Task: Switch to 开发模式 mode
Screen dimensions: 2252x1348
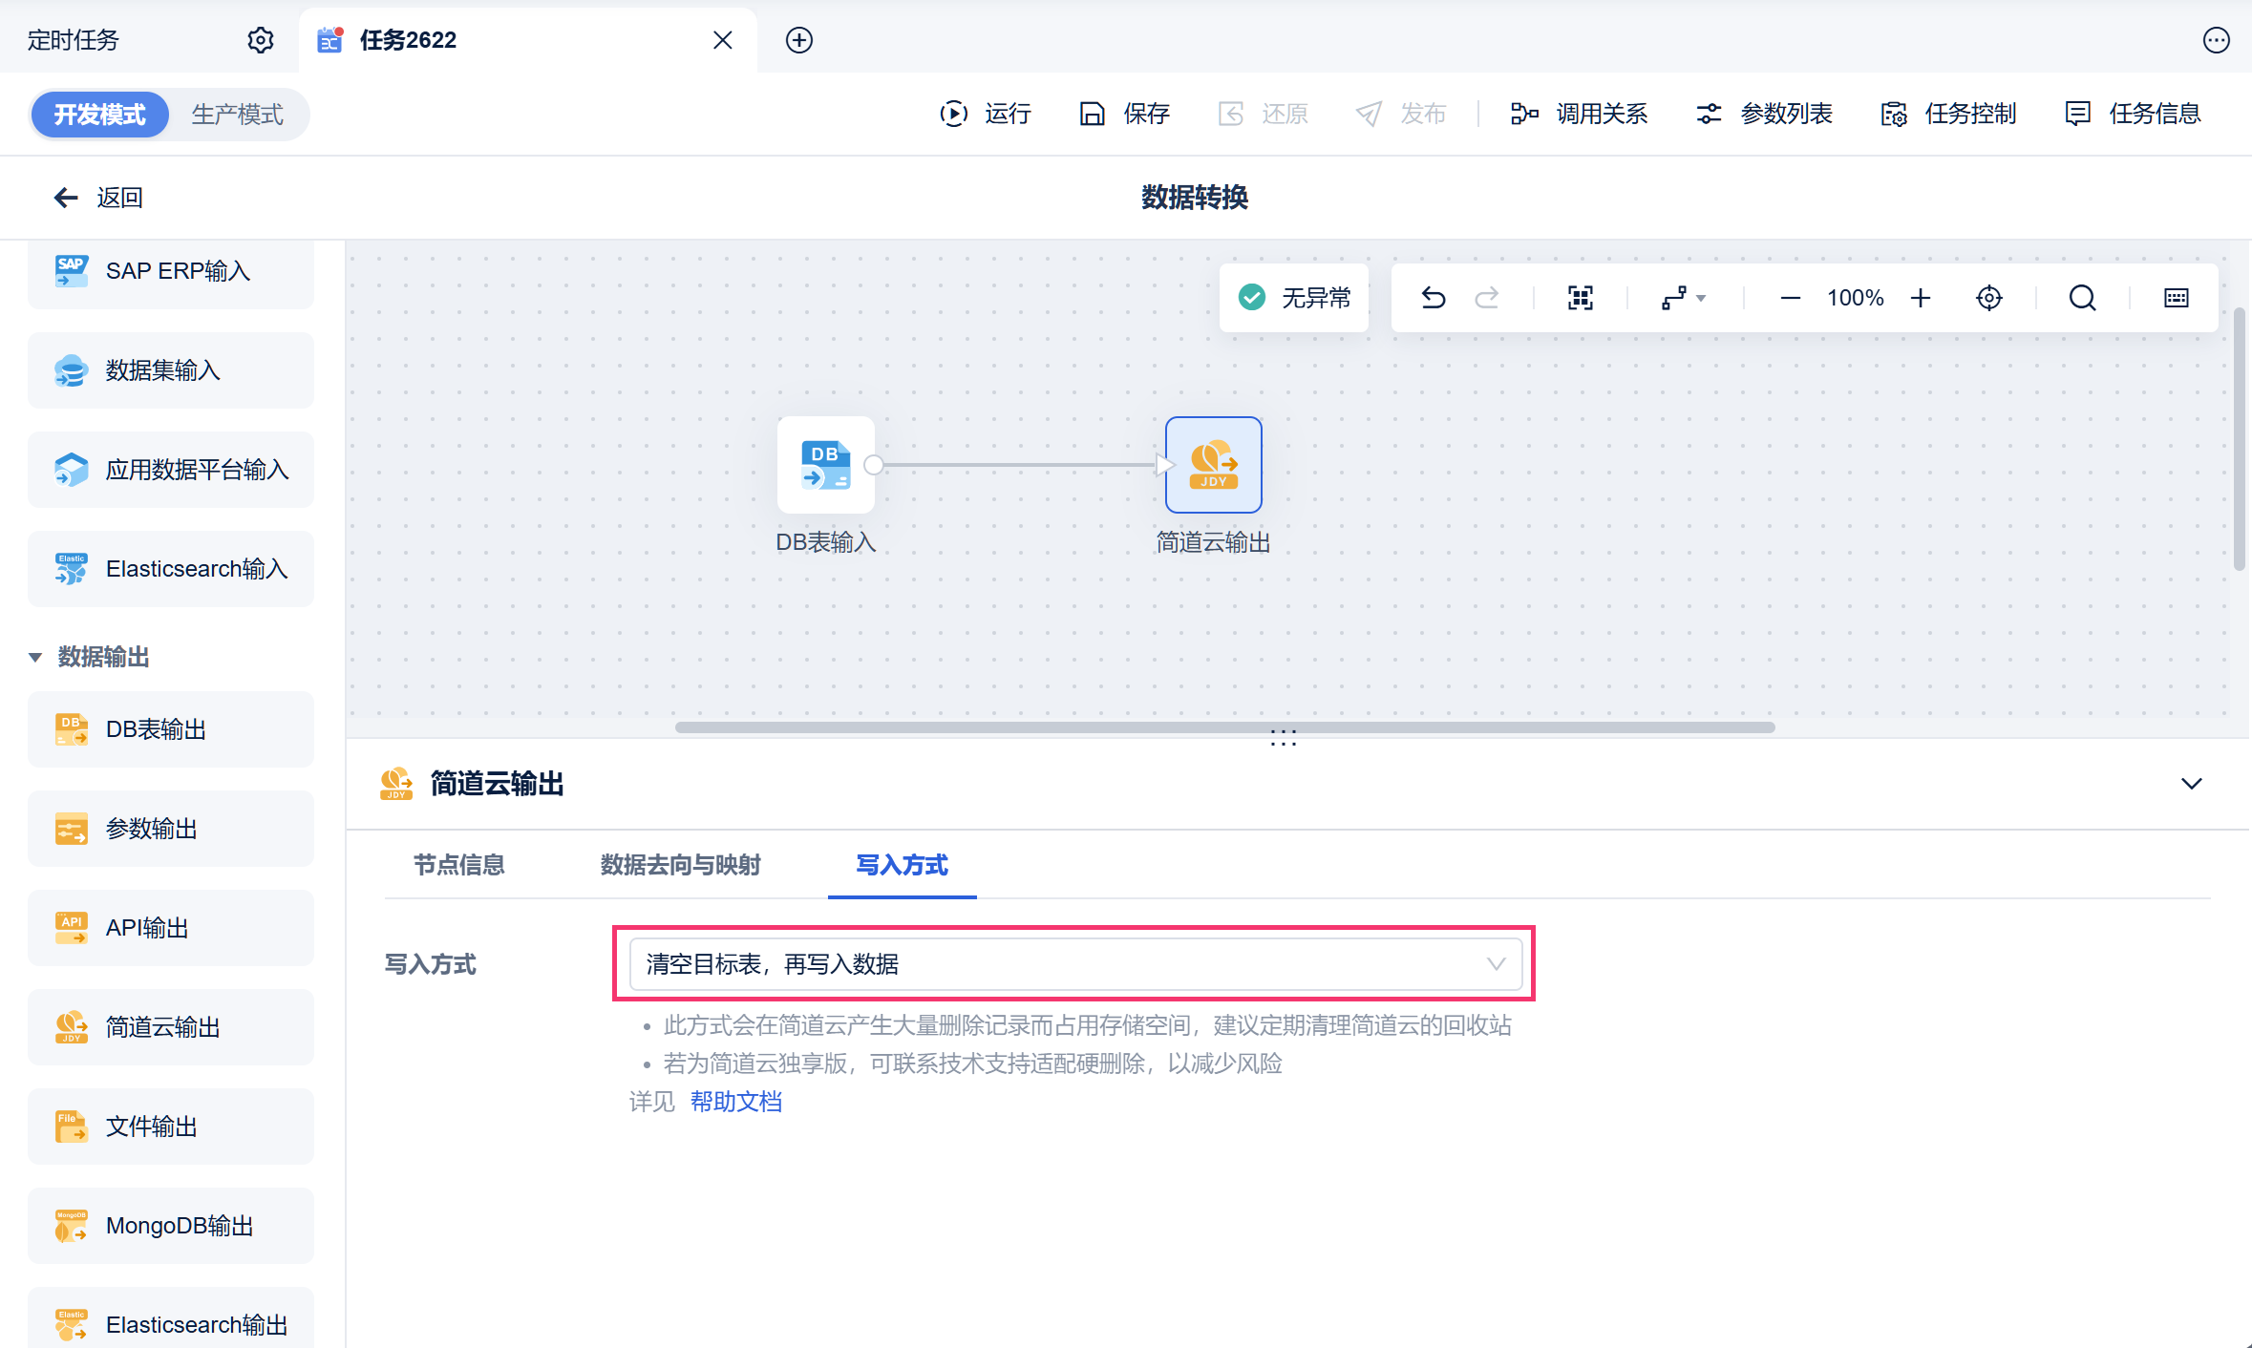Action: point(99,115)
